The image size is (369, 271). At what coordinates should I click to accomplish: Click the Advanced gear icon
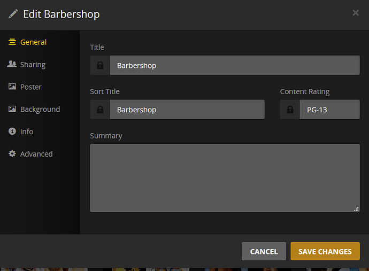pos(12,153)
